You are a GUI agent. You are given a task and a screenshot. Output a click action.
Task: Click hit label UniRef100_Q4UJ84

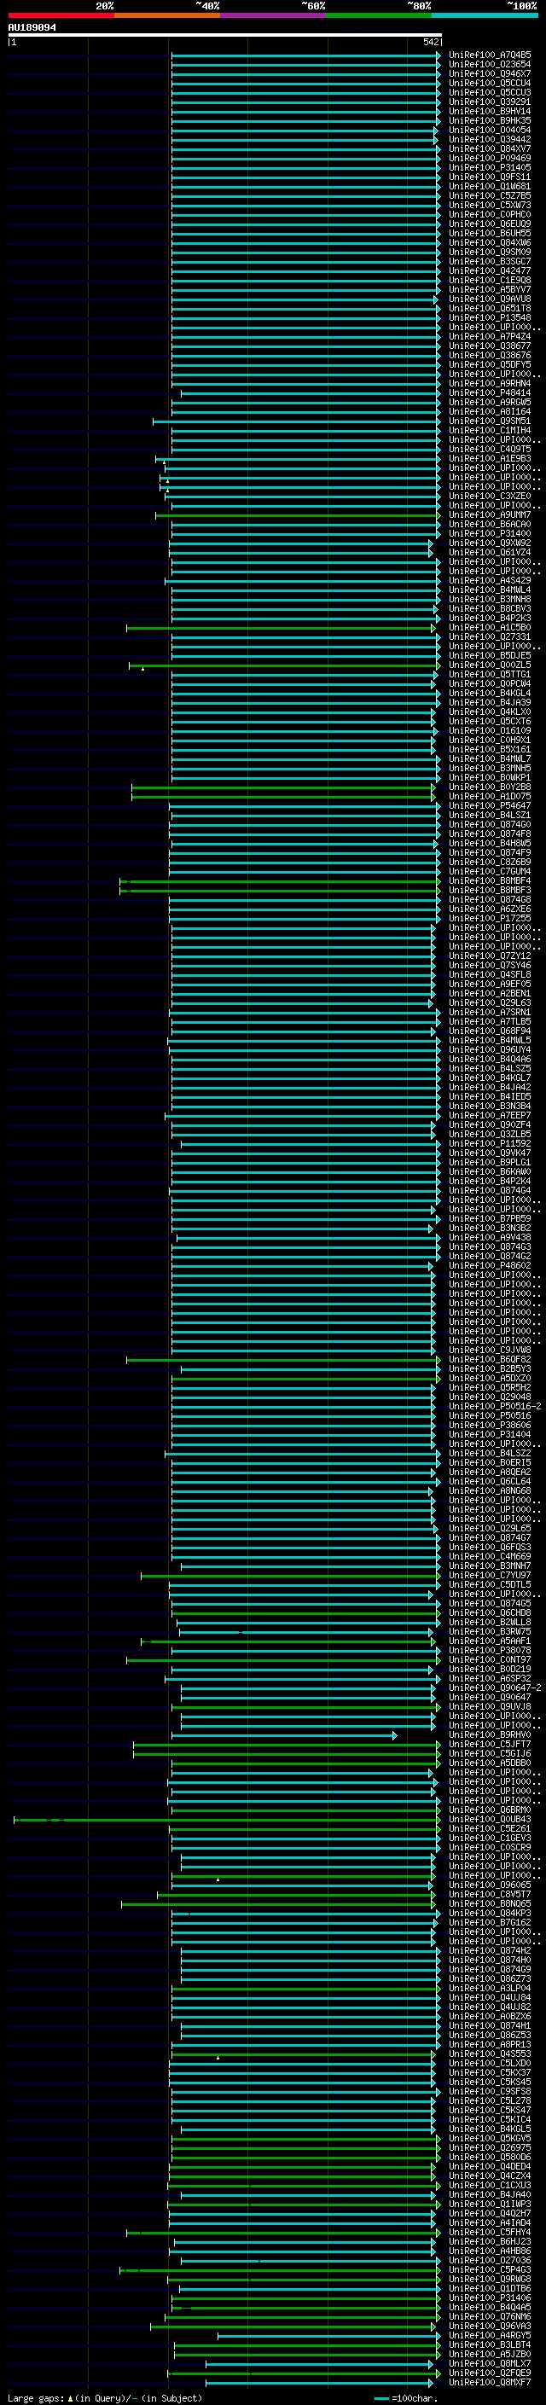coord(490,1998)
